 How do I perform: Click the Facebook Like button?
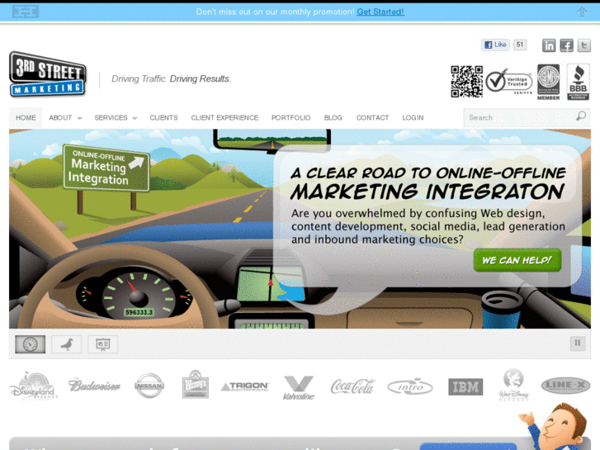click(x=495, y=45)
